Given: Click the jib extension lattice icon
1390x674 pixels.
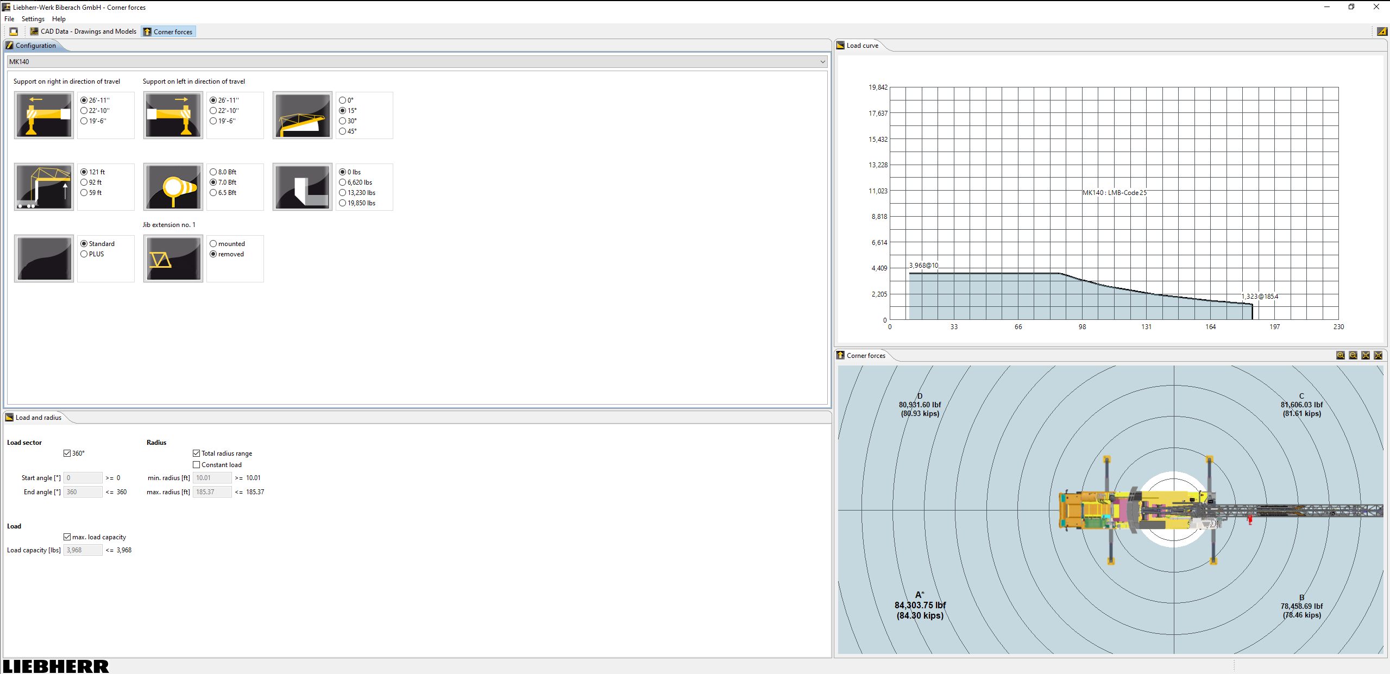Looking at the screenshot, I should [x=173, y=259].
